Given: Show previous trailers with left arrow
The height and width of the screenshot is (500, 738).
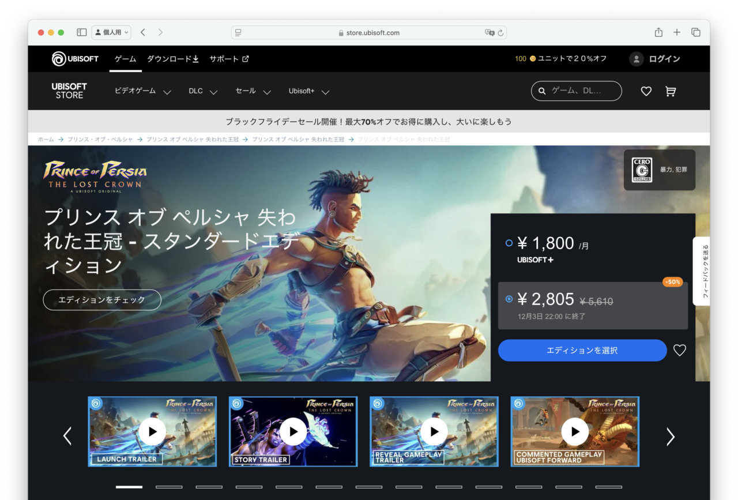Looking at the screenshot, I should [67, 437].
